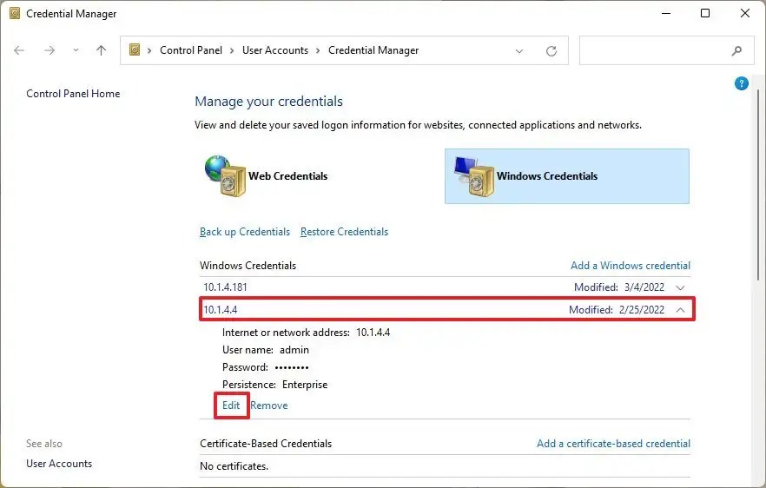
Task: Minimize the Credential Manager window
Action: pos(666,13)
